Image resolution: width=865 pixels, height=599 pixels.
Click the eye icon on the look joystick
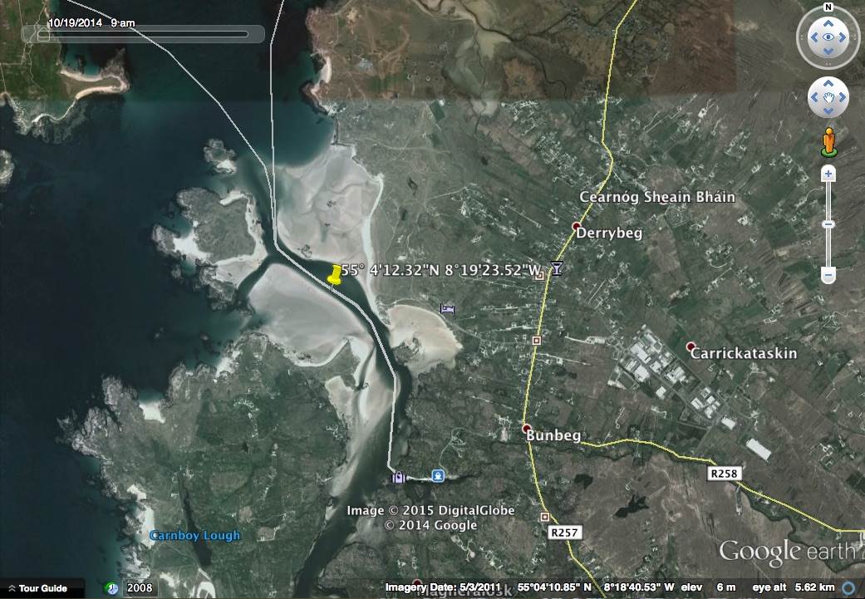[x=828, y=38]
